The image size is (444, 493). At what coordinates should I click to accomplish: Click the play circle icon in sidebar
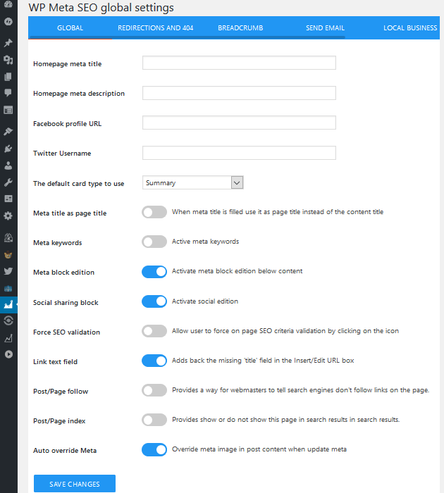(8, 354)
